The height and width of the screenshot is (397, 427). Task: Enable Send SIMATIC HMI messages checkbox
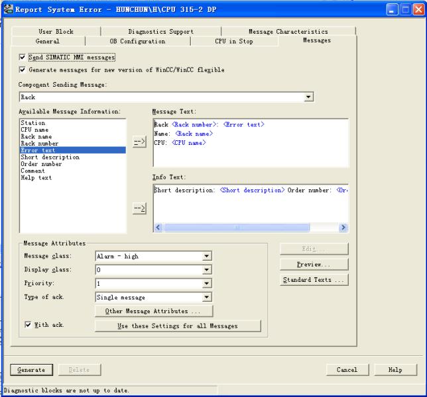pyautogui.click(x=23, y=58)
